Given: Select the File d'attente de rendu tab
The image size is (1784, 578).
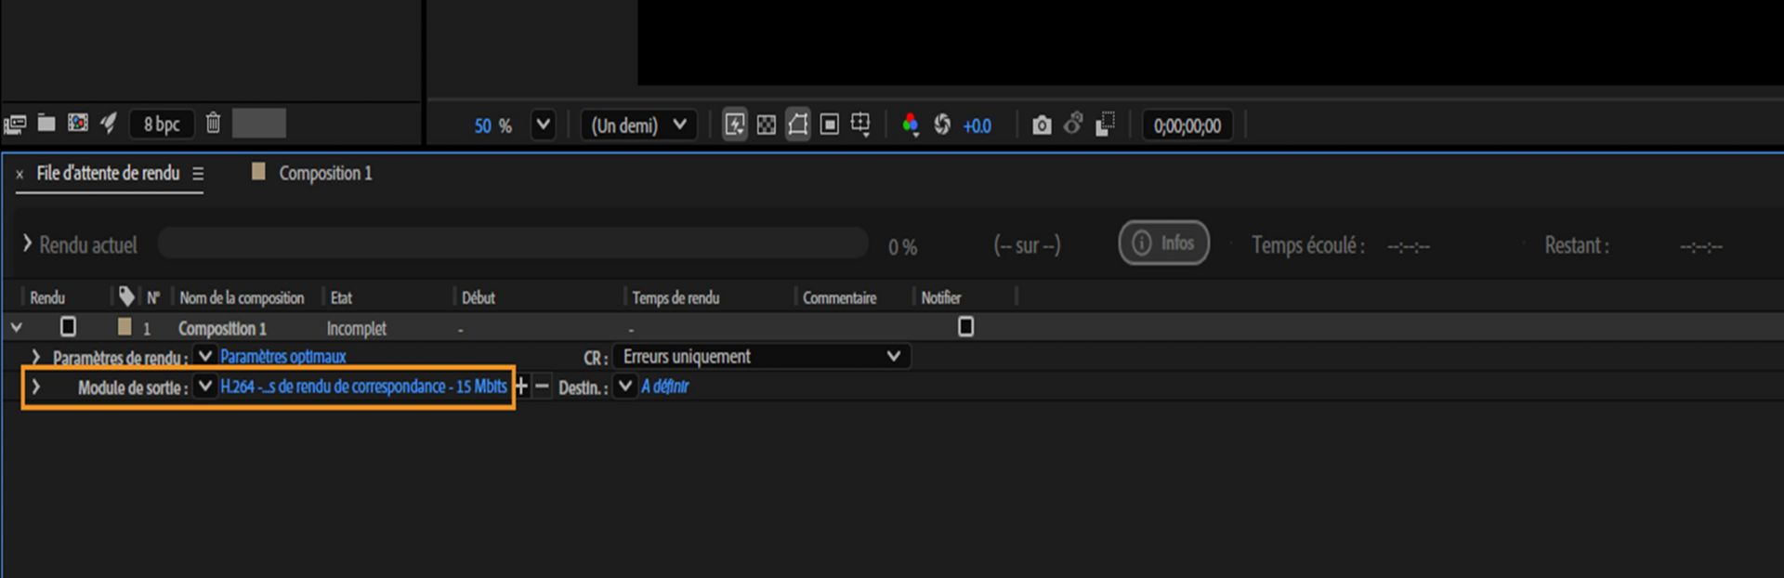Looking at the screenshot, I should click(x=108, y=173).
